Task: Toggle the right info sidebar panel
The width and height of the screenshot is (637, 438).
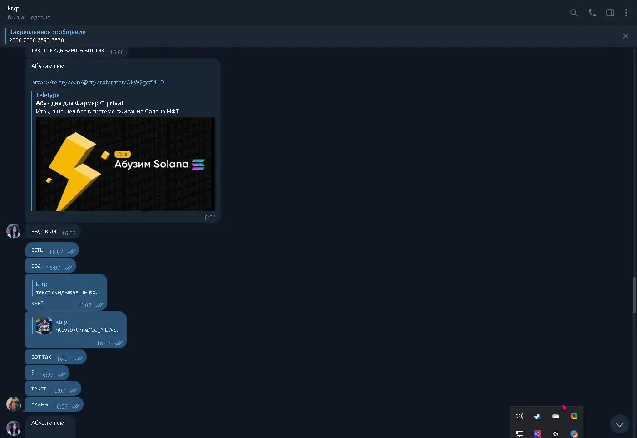Action: [610, 13]
